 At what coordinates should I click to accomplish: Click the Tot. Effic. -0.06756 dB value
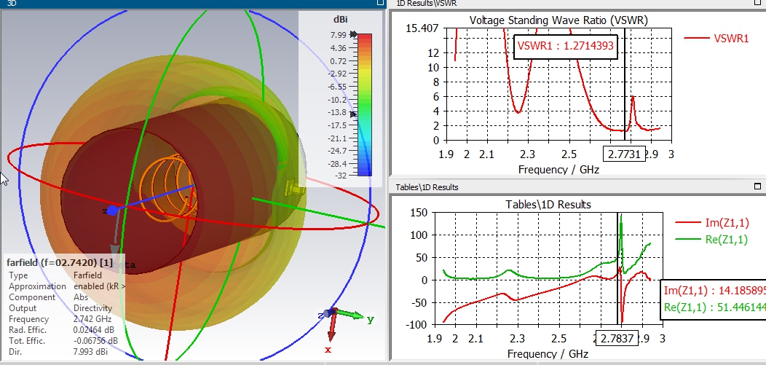tap(95, 341)
